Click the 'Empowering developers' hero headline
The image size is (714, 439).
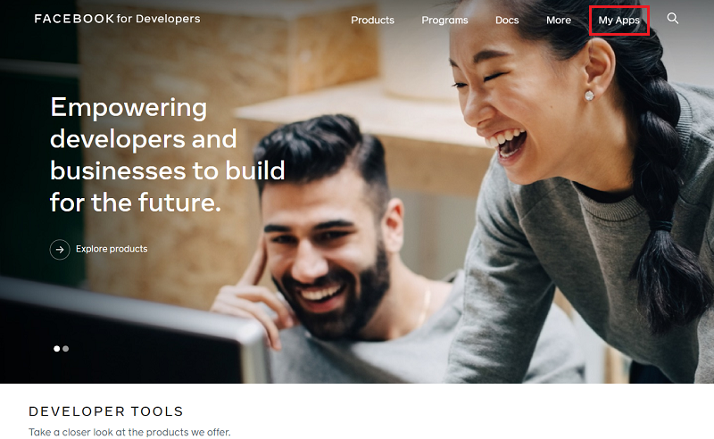point(168,154)
